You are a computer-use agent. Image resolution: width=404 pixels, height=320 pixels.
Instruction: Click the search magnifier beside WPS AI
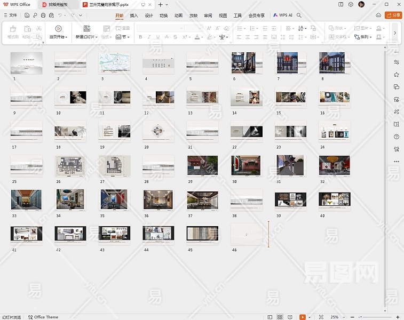click(299, 15)
